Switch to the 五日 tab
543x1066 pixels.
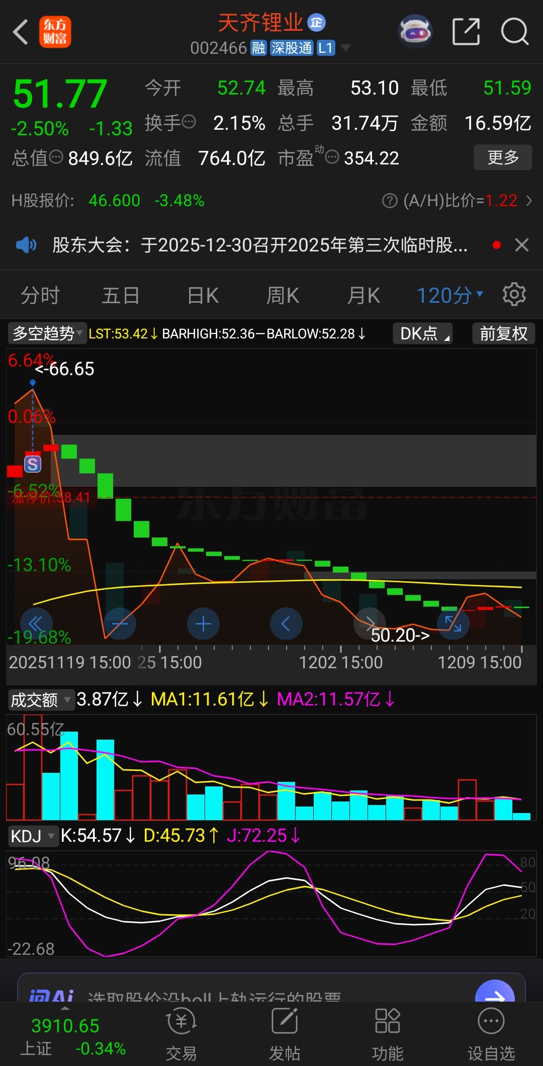pyautogui.click(x=121, y=295)
